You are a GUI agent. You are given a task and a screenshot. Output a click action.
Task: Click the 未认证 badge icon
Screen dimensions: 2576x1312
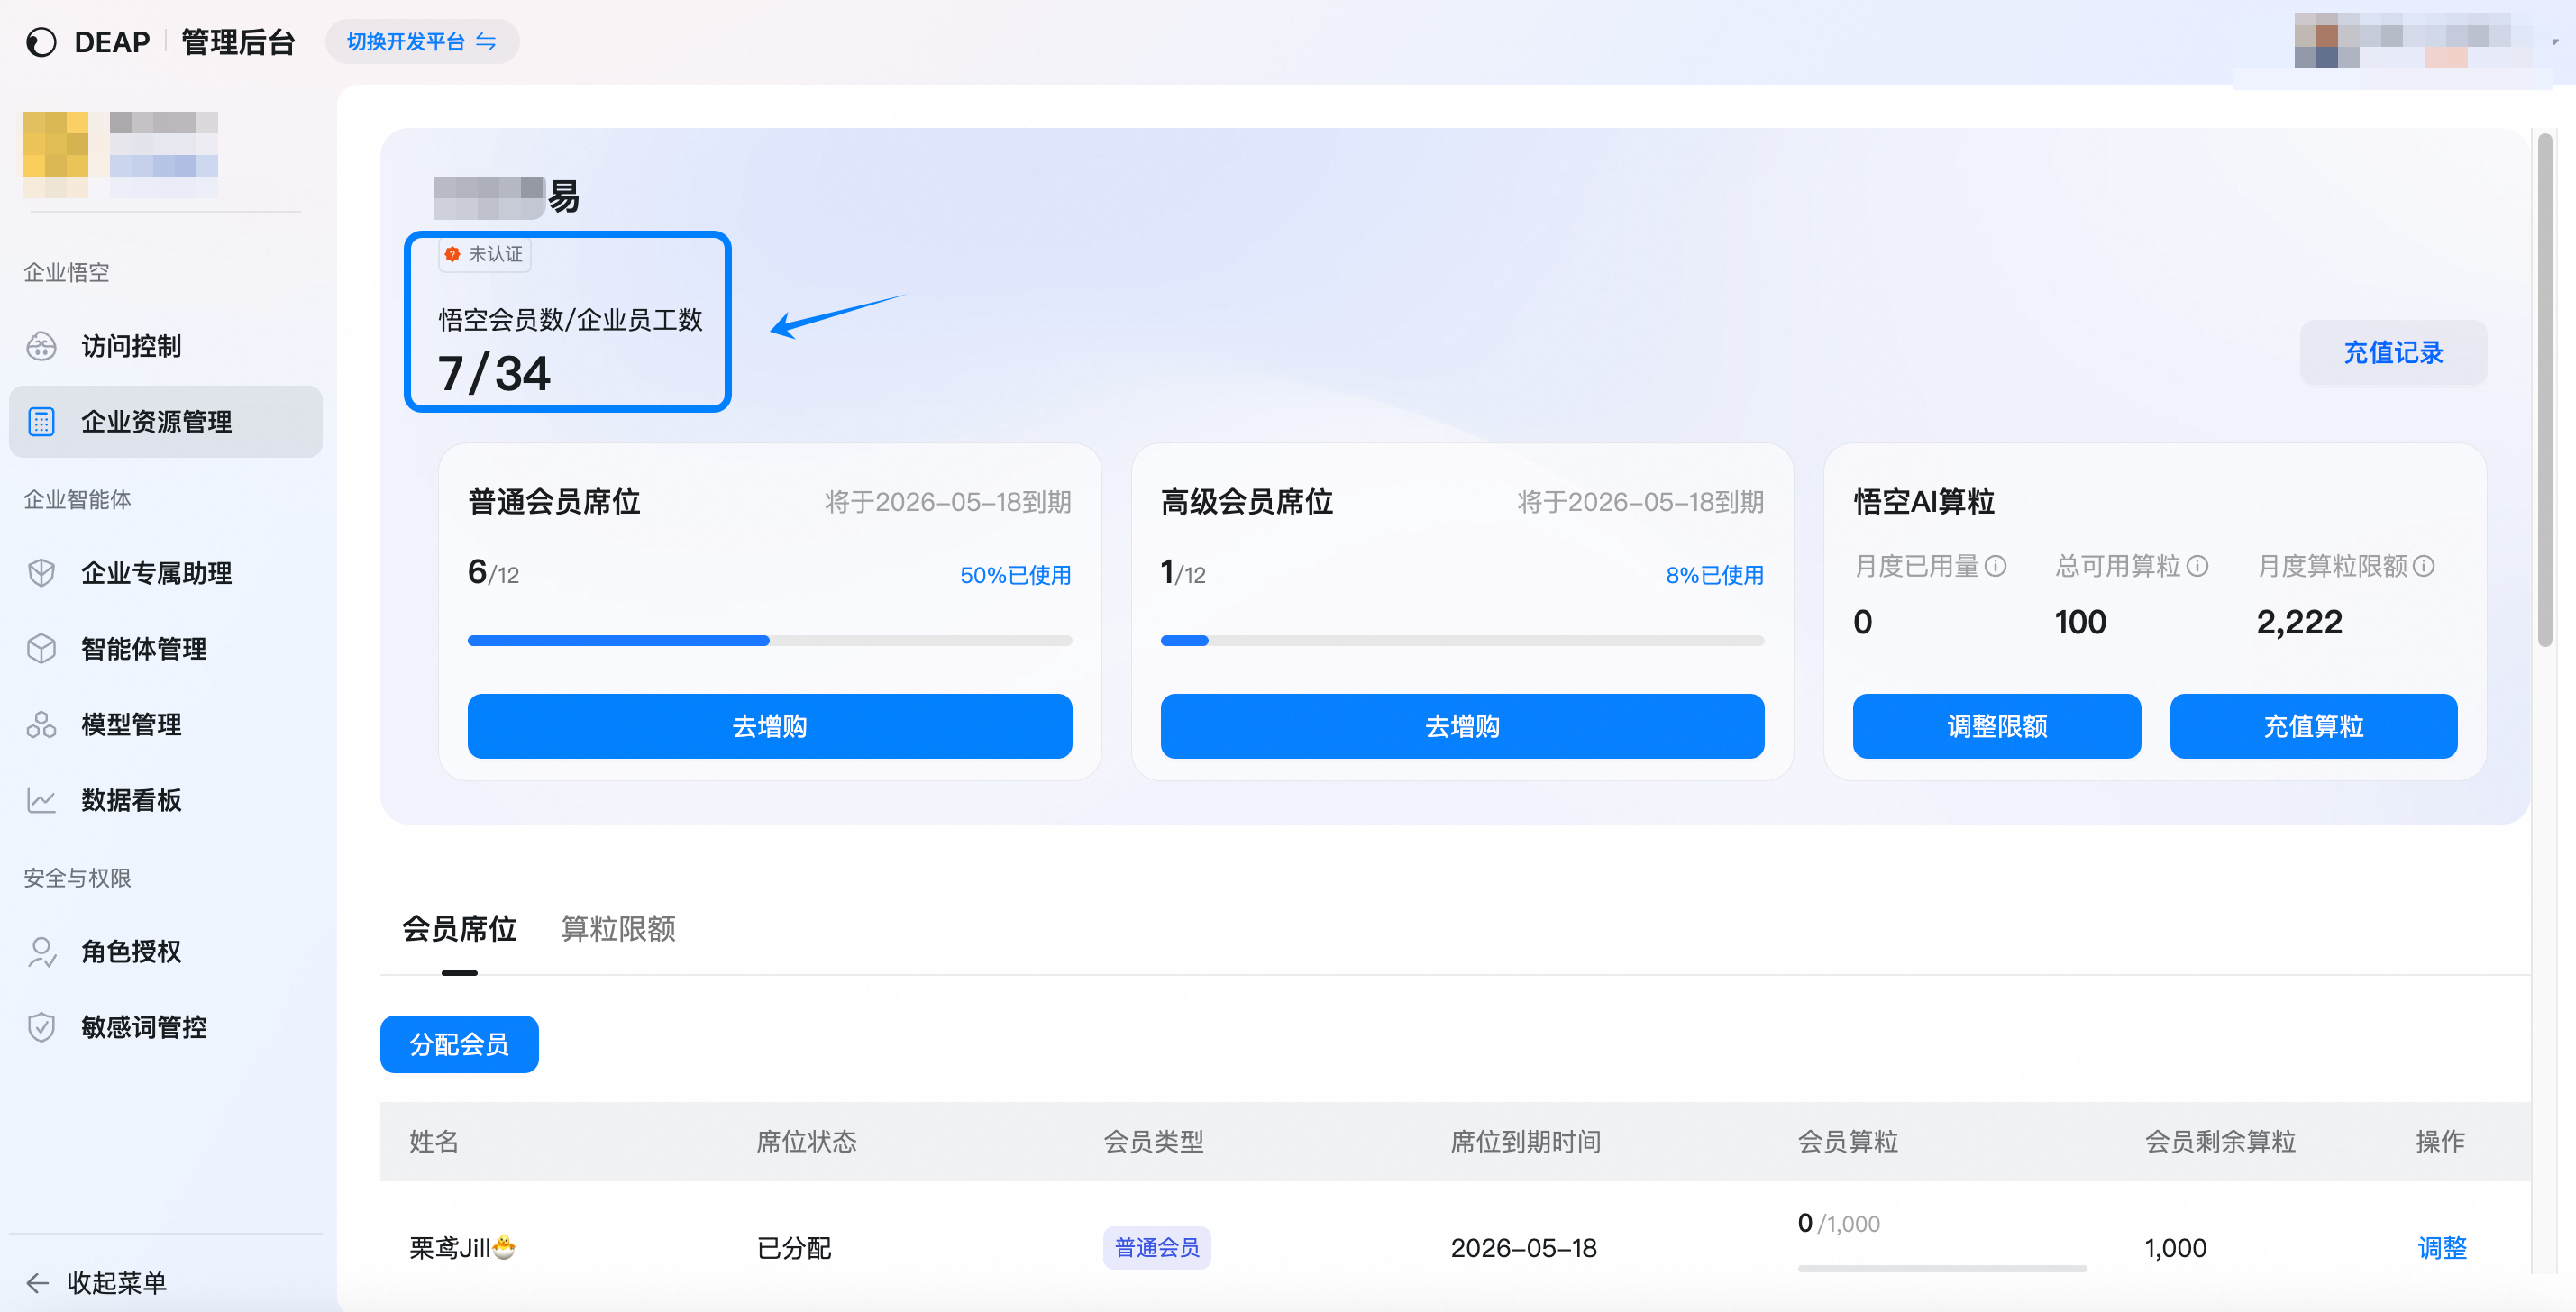click(452, 254)
